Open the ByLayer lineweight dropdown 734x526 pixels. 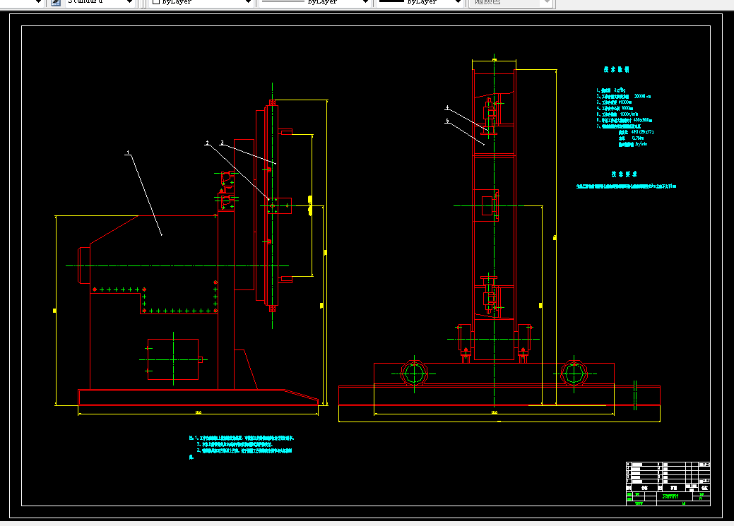458,2
